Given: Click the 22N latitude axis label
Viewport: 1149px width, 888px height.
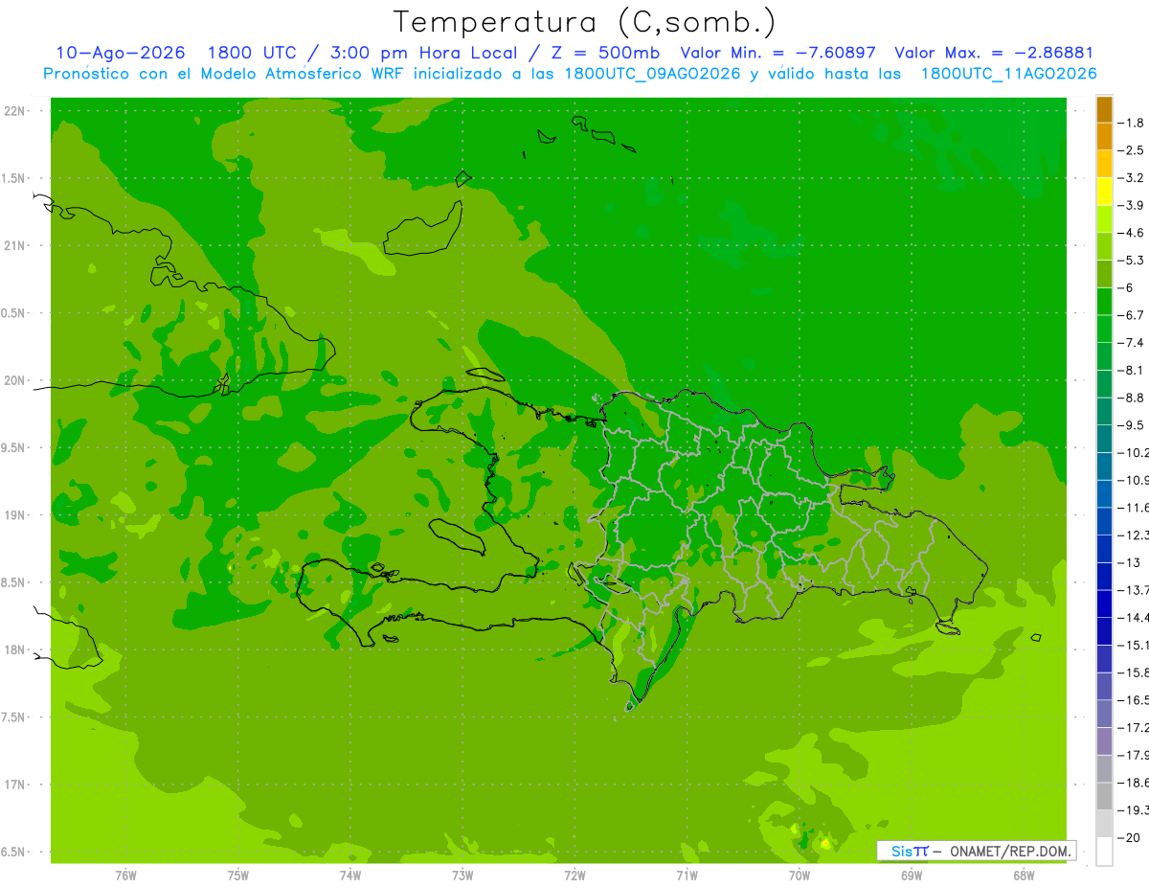Looking at the screenshot, I should pos(15,111).
